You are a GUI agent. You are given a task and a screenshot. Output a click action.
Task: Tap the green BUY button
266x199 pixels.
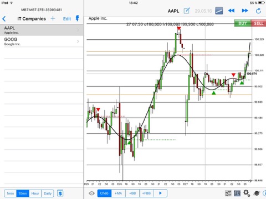coord(243,23)
